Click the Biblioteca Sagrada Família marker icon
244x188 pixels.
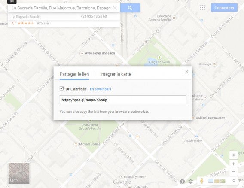(174, 18)
